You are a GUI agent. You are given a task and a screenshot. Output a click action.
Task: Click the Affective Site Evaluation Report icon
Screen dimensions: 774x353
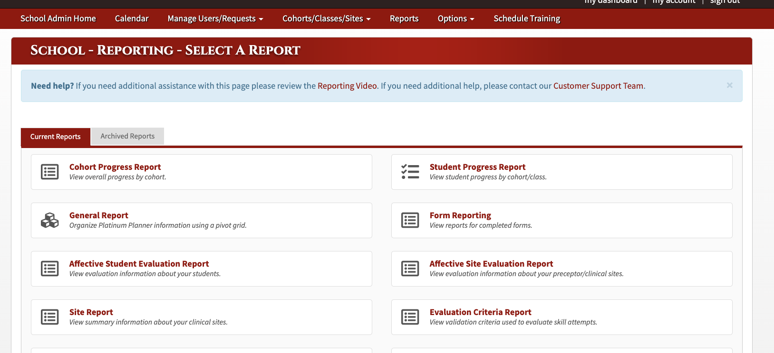click(410, 269)
